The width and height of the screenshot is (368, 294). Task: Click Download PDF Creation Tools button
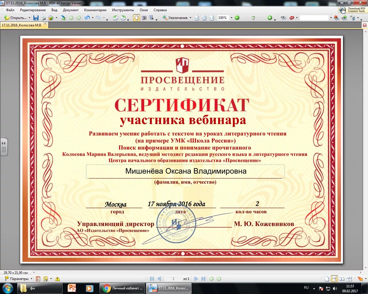(352, 10)
